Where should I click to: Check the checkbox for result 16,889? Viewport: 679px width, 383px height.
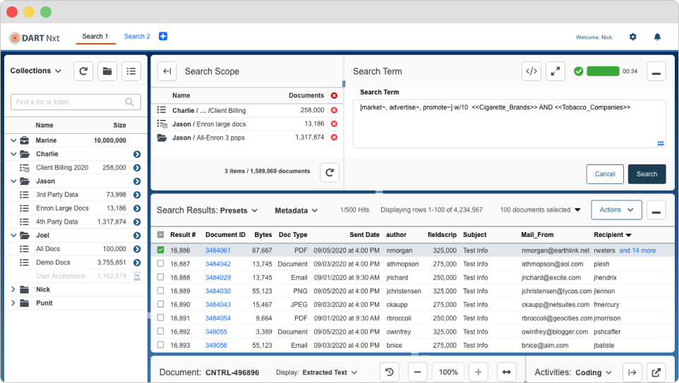point(161,291)
